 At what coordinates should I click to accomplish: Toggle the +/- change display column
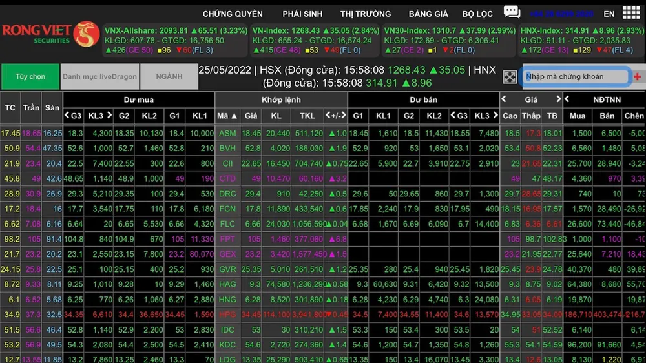(336, 116)
